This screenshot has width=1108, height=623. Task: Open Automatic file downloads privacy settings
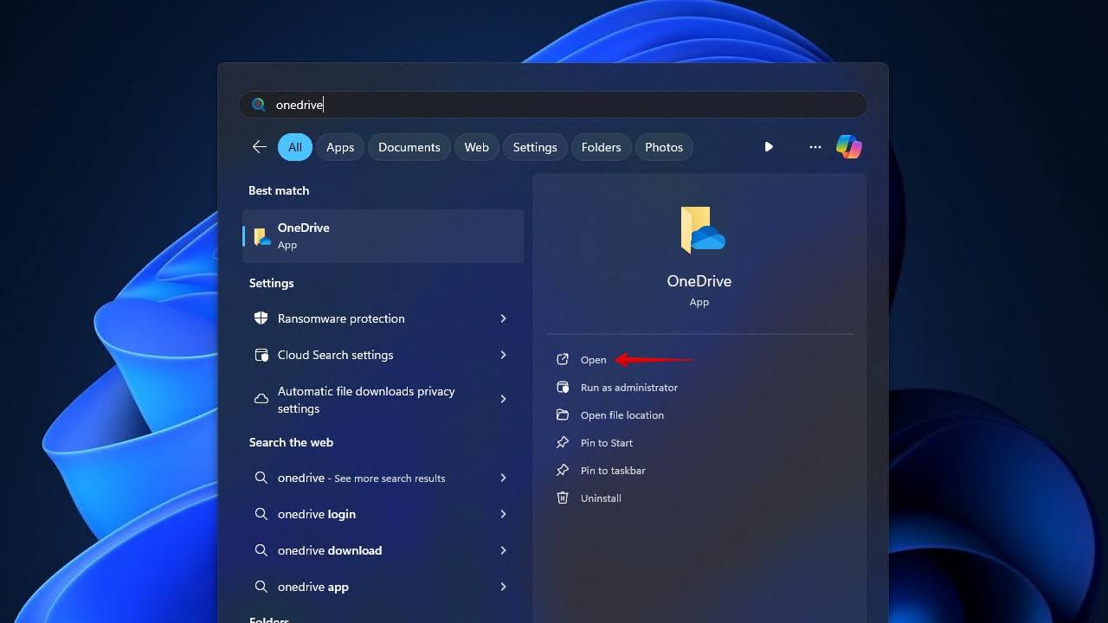tap(365, 399)
